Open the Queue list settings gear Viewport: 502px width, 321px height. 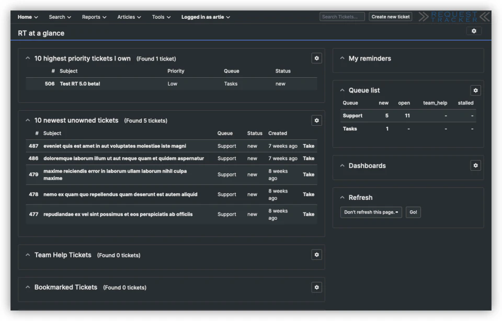coord(475,91)
